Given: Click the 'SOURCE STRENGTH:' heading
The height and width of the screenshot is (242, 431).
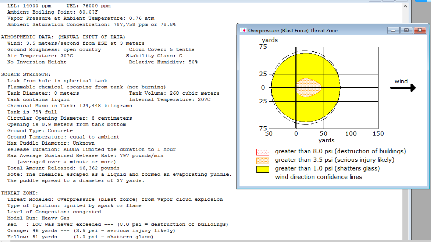Looking at the screenshot, I should 26,75.
